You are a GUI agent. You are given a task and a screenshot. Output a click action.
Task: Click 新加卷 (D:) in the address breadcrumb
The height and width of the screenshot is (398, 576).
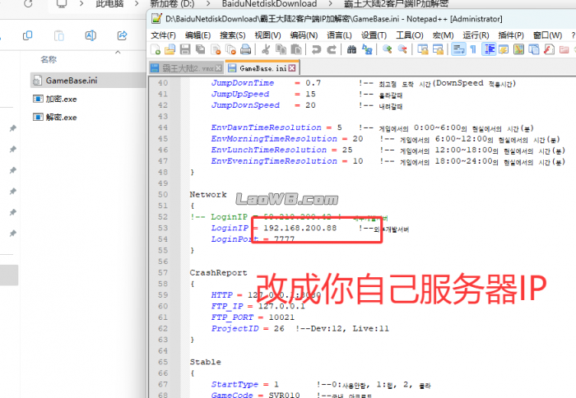172,3
